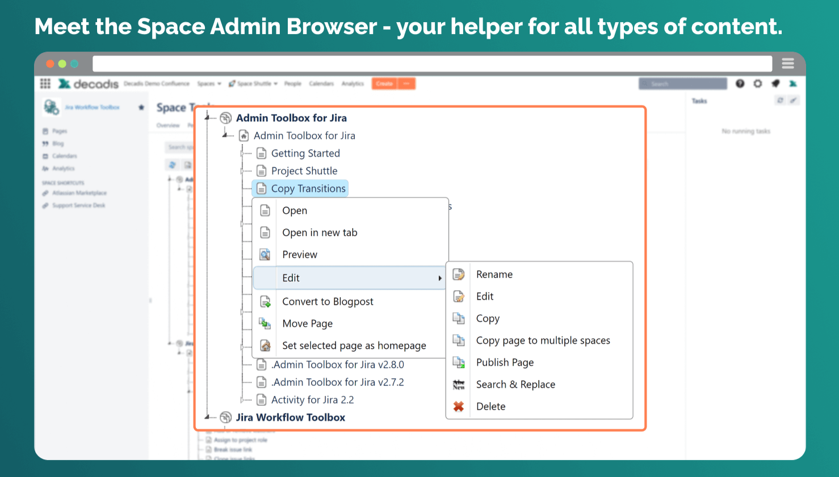This screenshot has width=839, height=477.
Task: Select Edit in the right-hand submenu
Action: pos(539,296)
